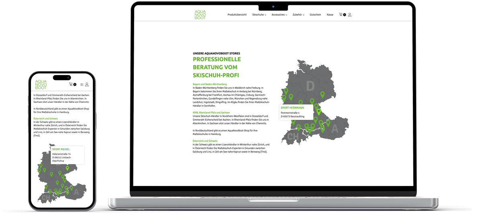Click the 'Professionelle Beratung vom Skischuh-Profi' headline

pos(217,67)
